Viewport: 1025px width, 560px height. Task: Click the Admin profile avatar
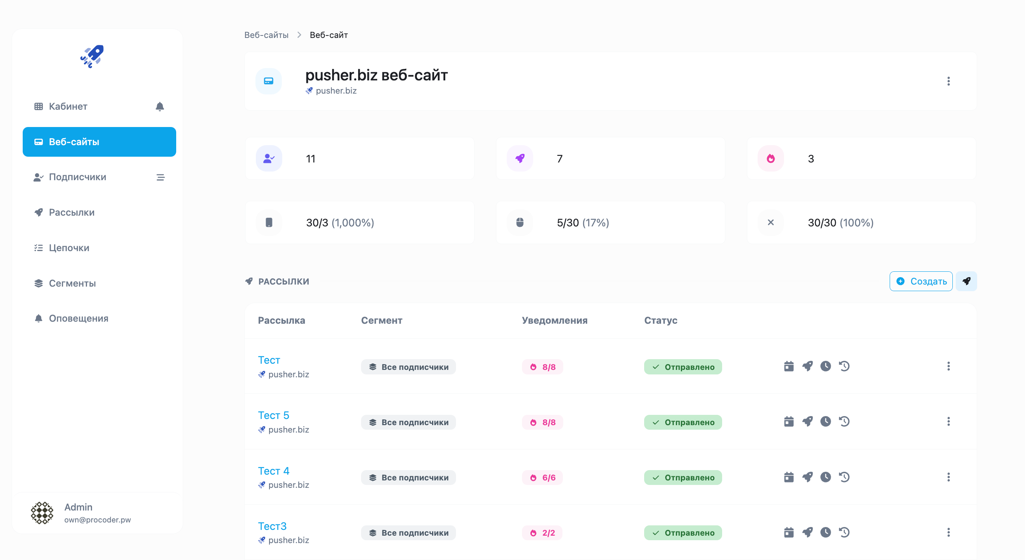click(x=42, y=513)
